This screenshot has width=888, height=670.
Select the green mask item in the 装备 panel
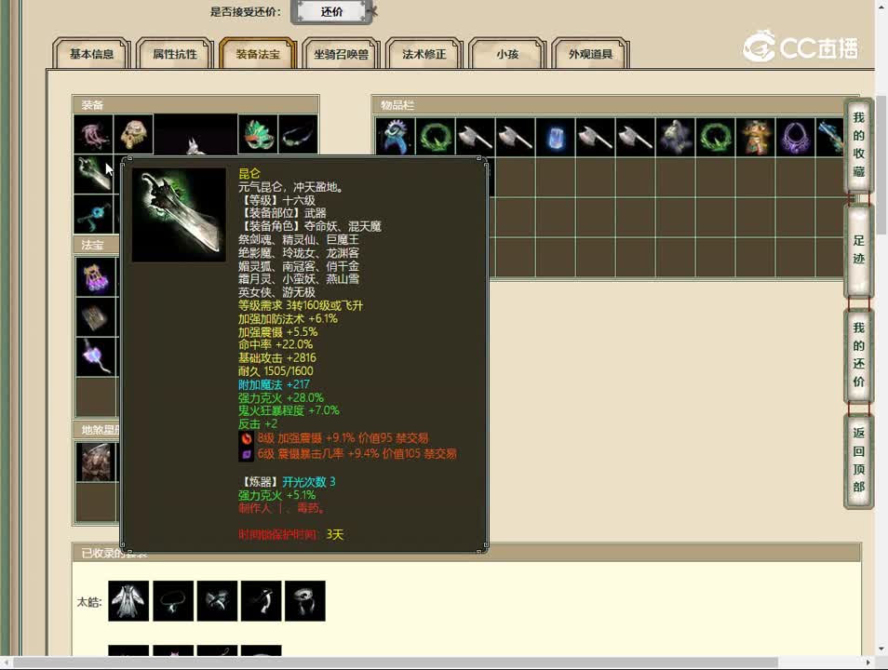click(258, 133)
